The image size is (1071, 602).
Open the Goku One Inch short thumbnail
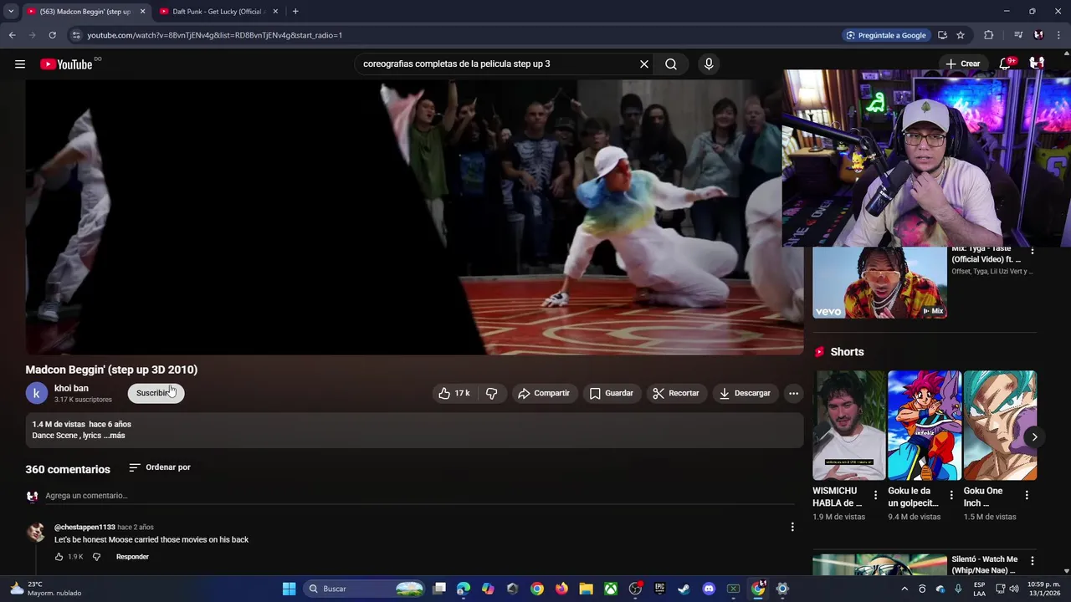point(1000,426)
